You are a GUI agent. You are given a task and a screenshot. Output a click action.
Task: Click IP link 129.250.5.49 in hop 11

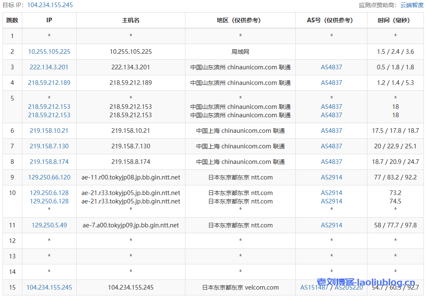pyautogui.click(x=49, y=225)
